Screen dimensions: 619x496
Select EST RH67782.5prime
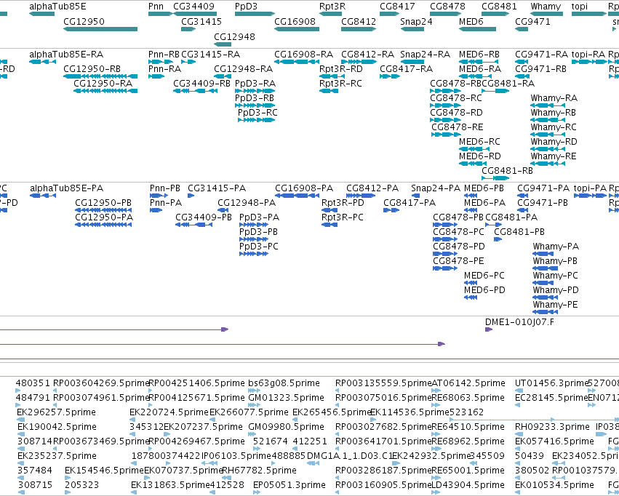pos(260,471)
